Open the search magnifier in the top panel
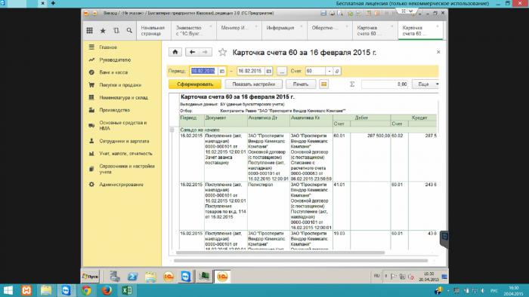 point(129,31)
